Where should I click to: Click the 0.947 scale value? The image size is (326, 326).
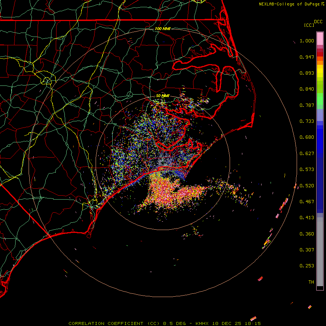(x=307, y=57)
